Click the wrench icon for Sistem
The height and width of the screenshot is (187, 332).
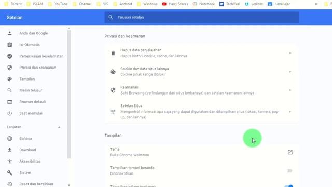(9, 173)
